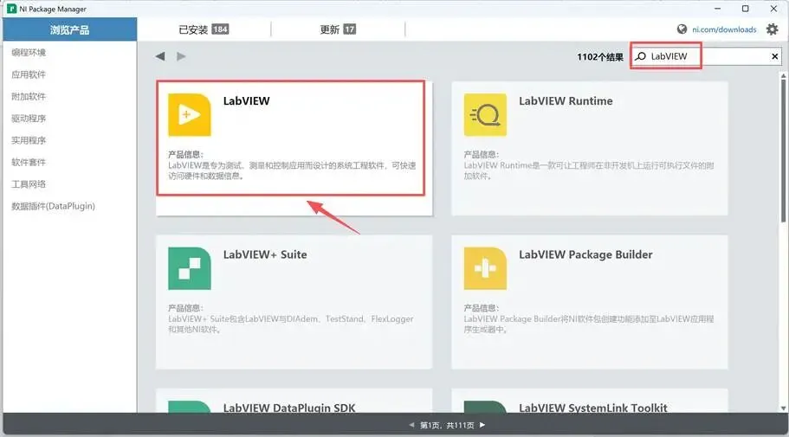Click the search magnifier icon
Viewport: 789px width, 437px height.
[640, 56]
